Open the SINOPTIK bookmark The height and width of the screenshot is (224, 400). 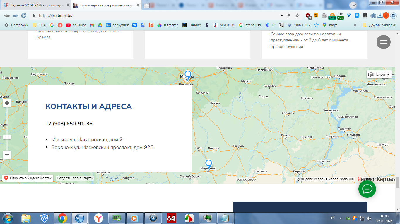coord(224,25)
